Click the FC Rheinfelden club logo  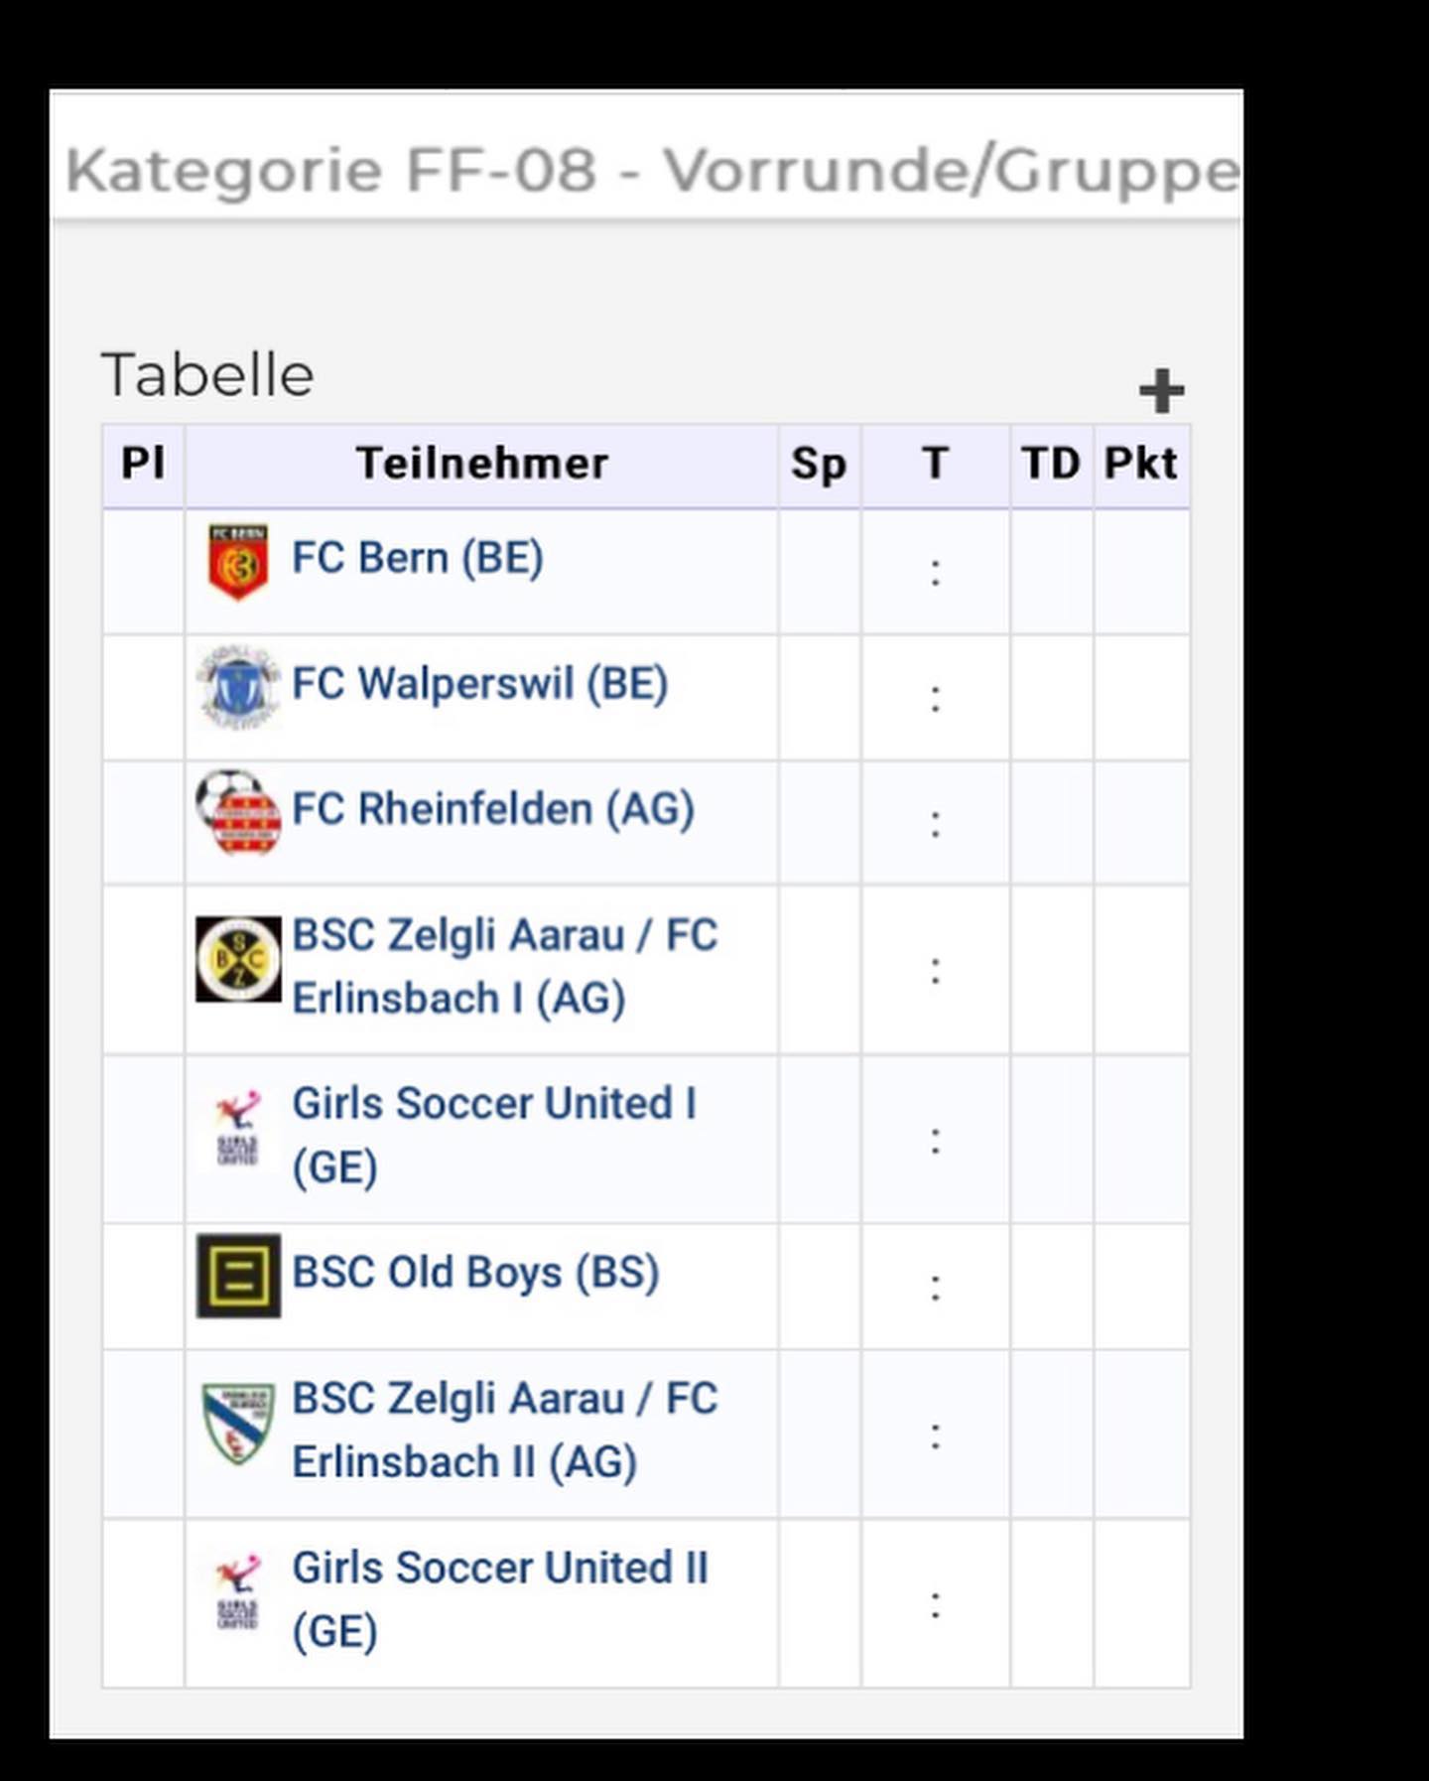[x=238, y=812]
